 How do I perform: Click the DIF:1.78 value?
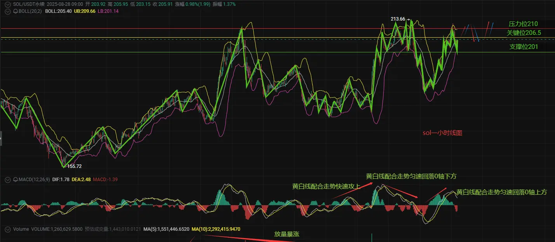click(61, 180)
